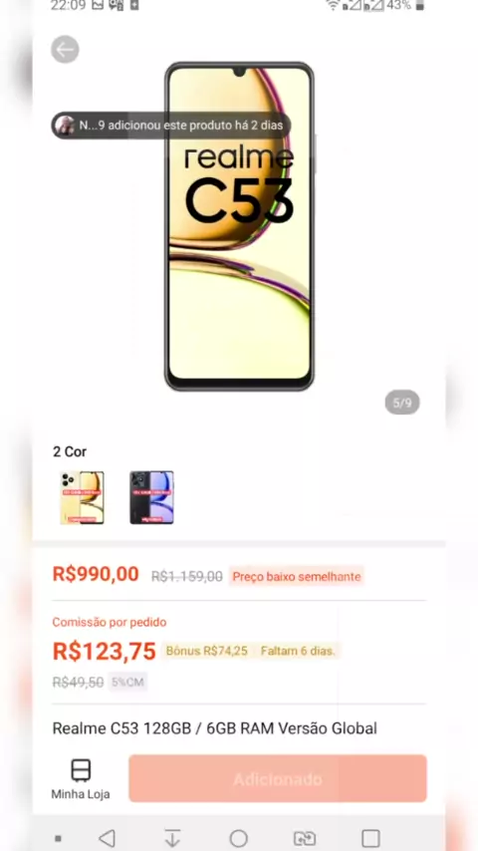Open recent apps square icon
The width and height of the screenshot is (478, 851).
point(370,838)
